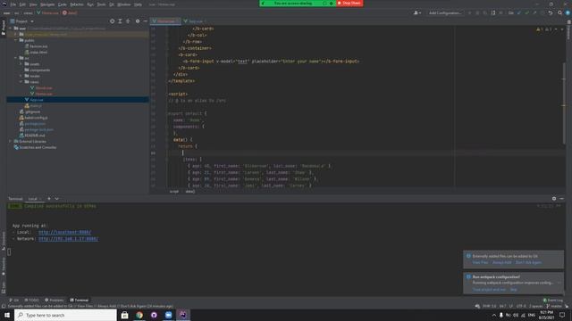Screen dimensions: 572x321
Task: Open the File menu
Action: (13, 4)
